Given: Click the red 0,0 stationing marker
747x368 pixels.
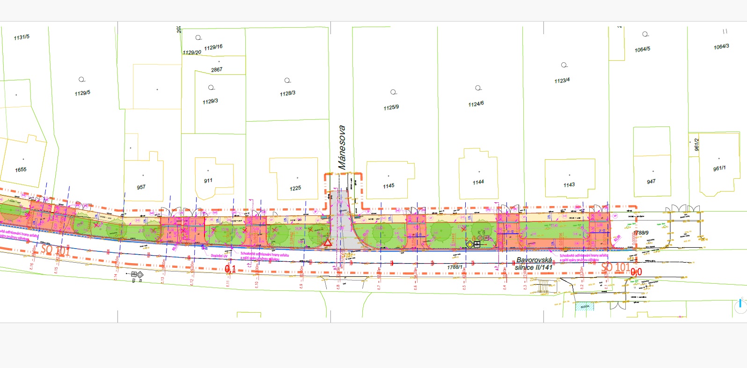Looking at the screenshot, I should [x=636, y=272].
